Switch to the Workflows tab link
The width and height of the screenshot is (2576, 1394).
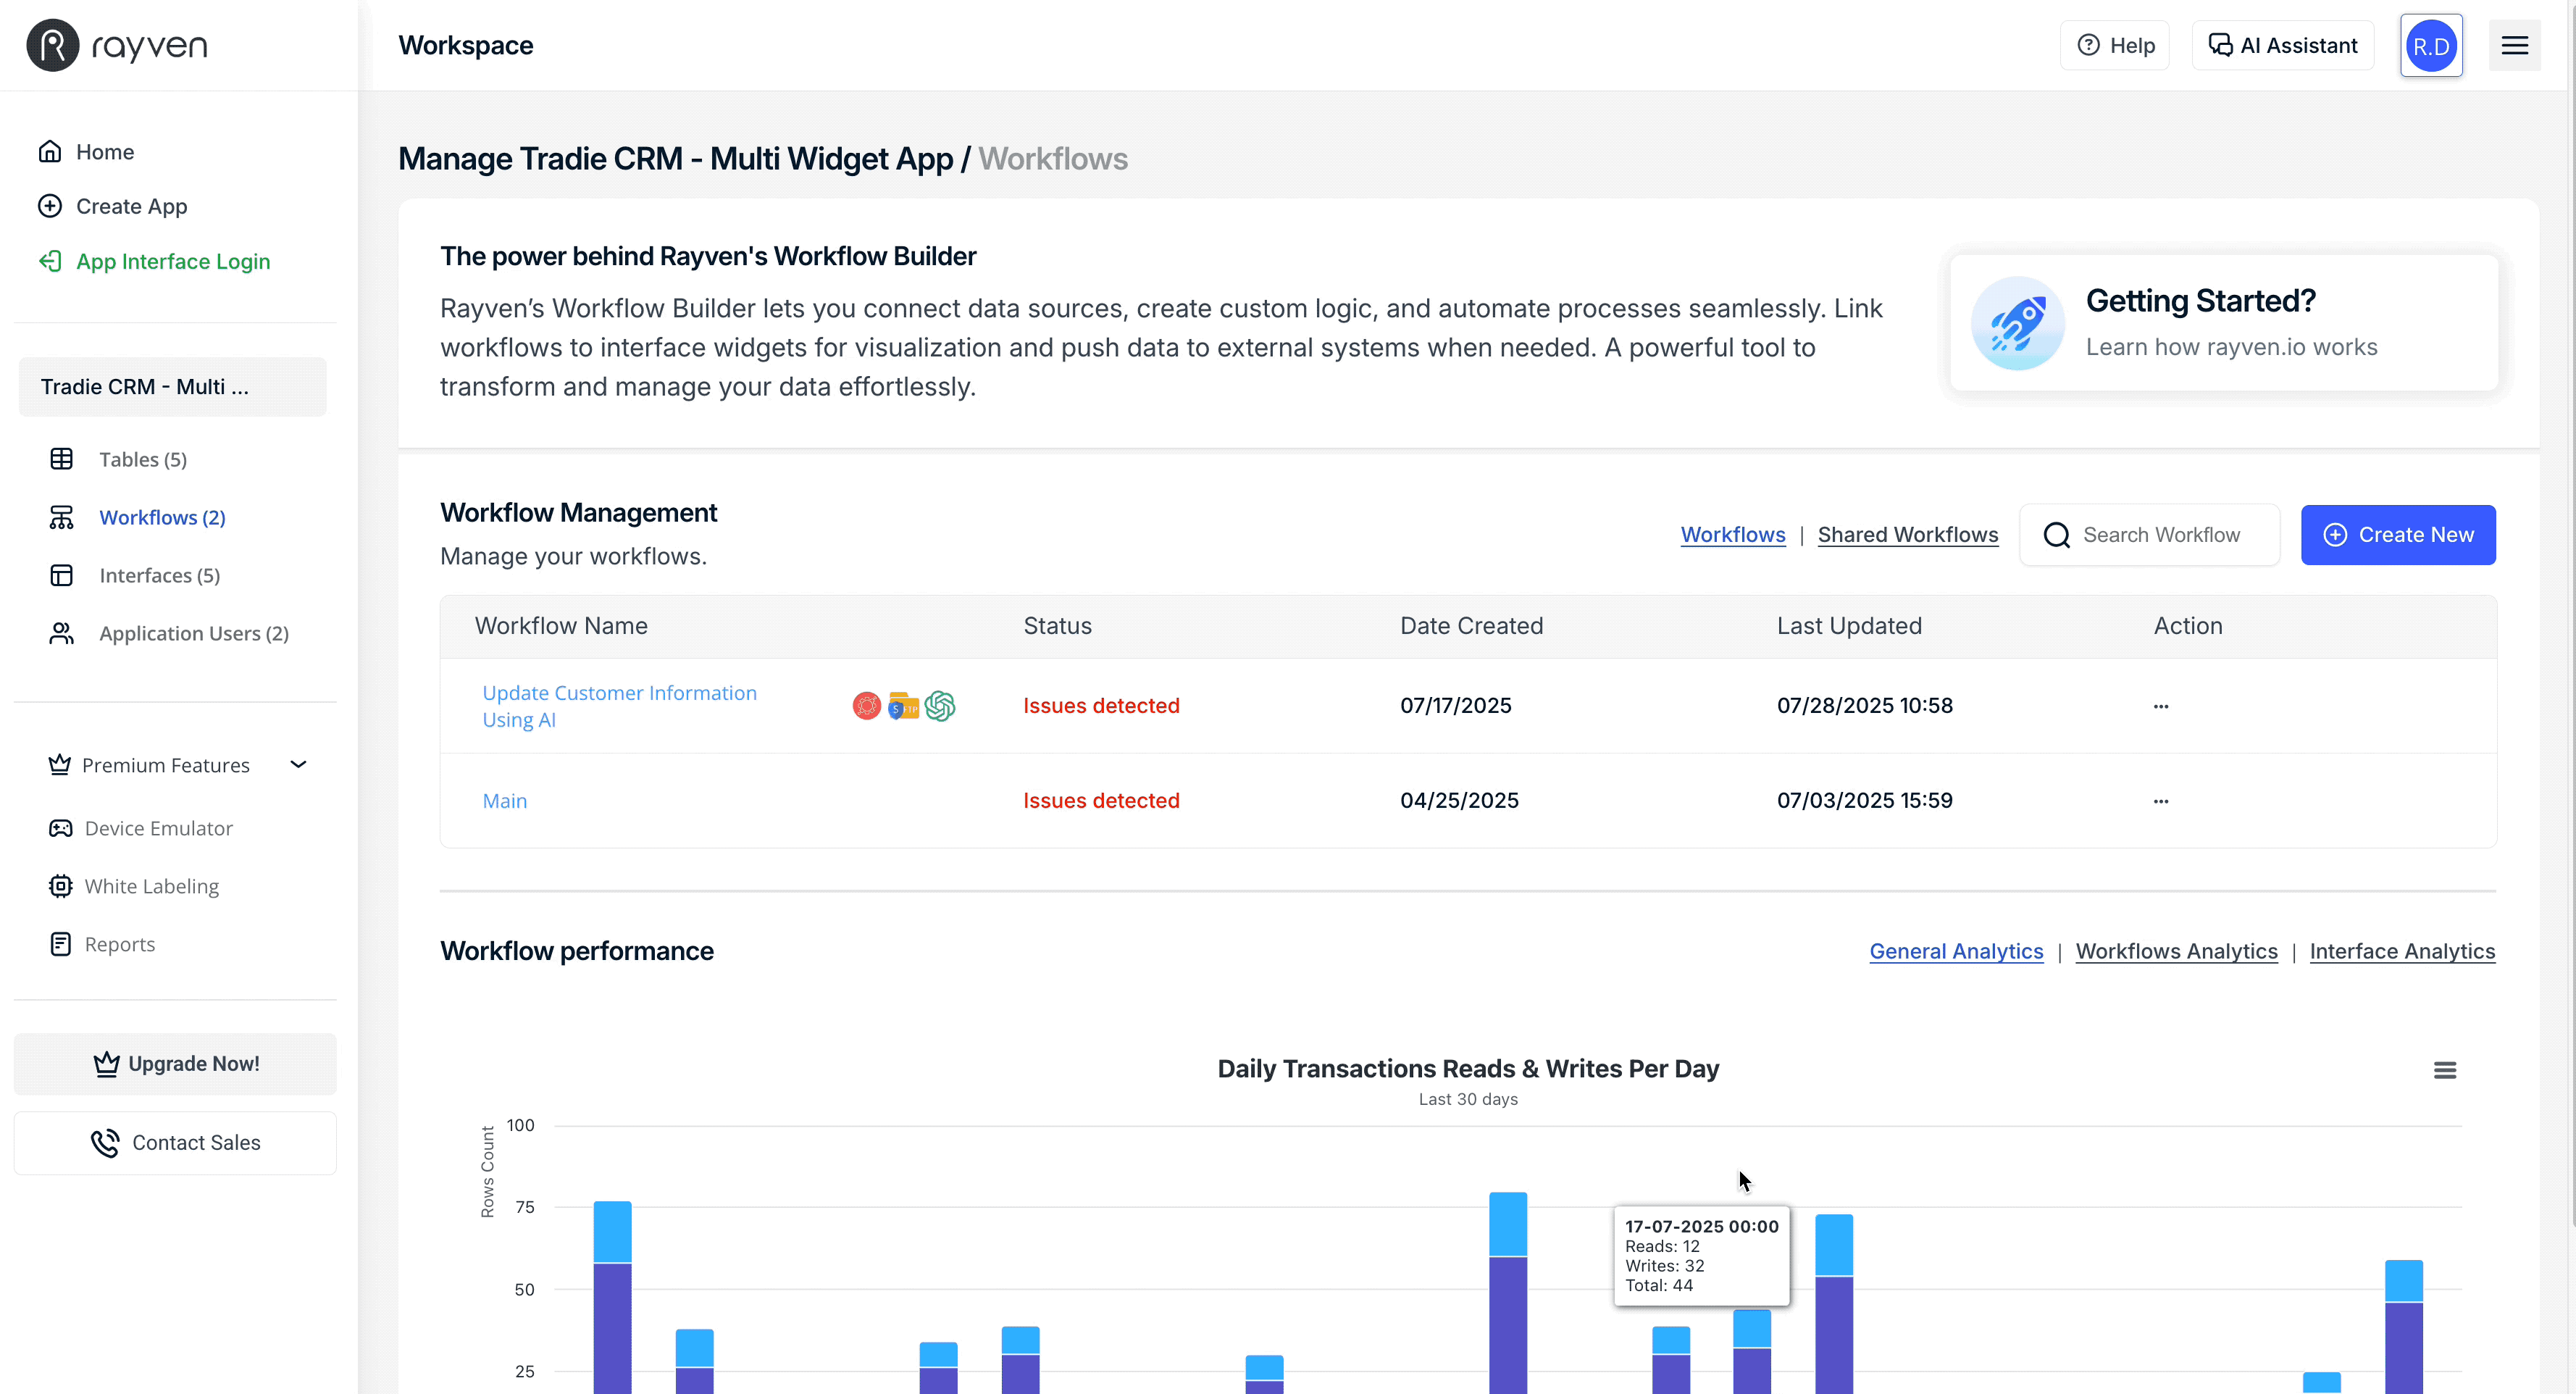(x=1733, y=535)
